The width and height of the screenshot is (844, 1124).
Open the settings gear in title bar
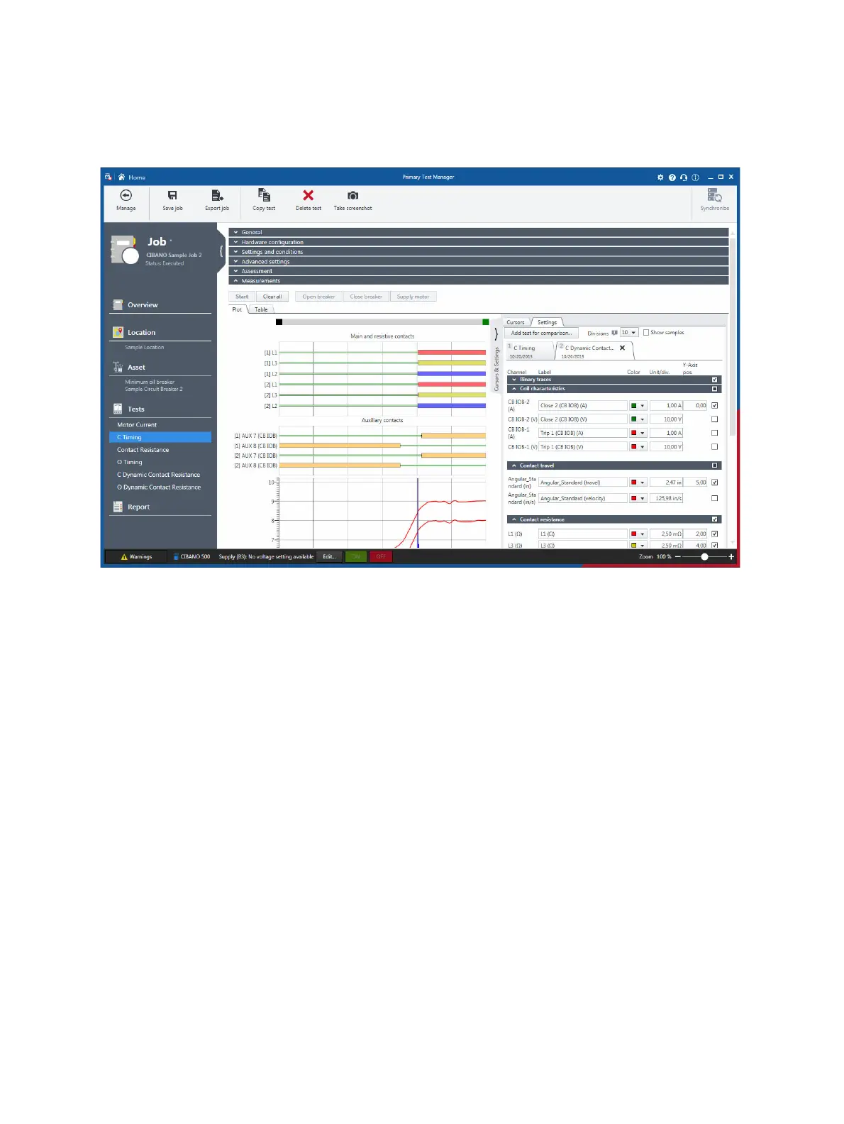[660, 177]
